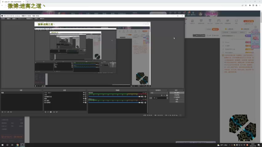Mute the desktop audio speaker icon

pyautogui.click(x=142, y=96)
